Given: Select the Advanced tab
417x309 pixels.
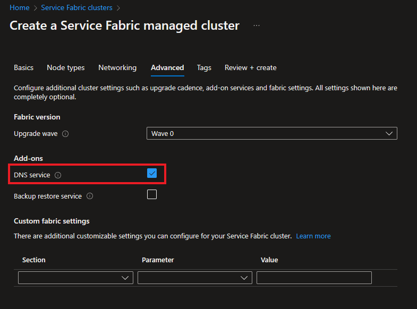Looking at the screenshot, I should click(x=167, y=67).
